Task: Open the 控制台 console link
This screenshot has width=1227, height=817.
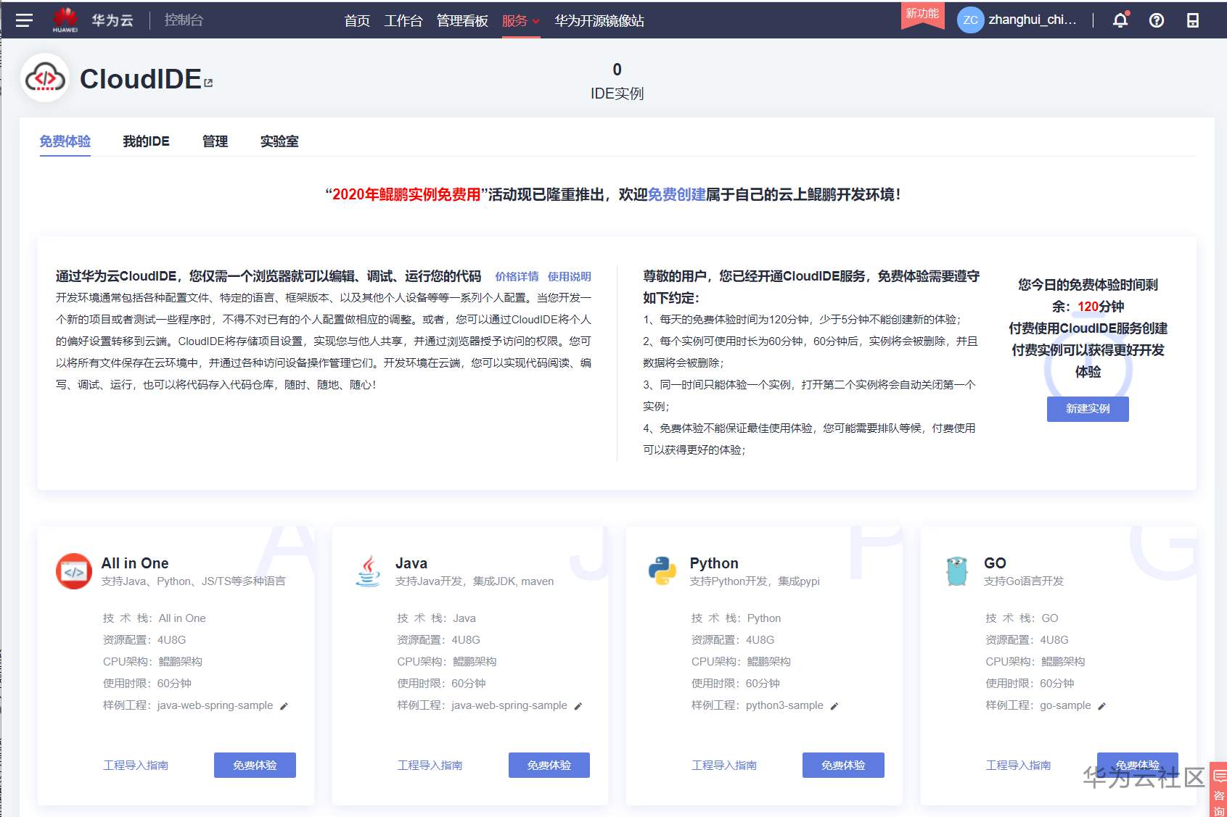Action: click(184, 20)
